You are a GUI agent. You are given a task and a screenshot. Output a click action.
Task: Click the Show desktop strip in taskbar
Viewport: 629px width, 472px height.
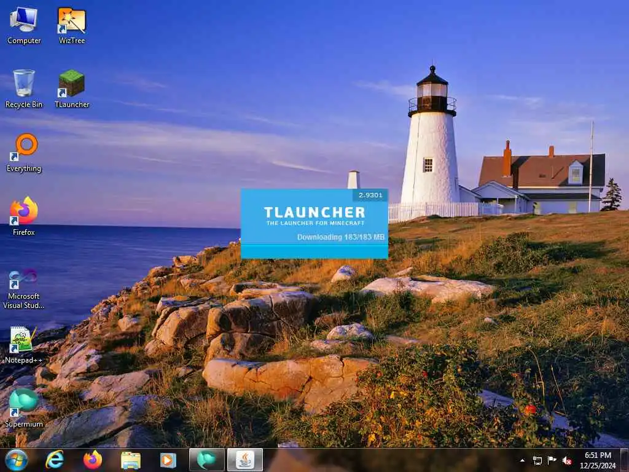625,460
